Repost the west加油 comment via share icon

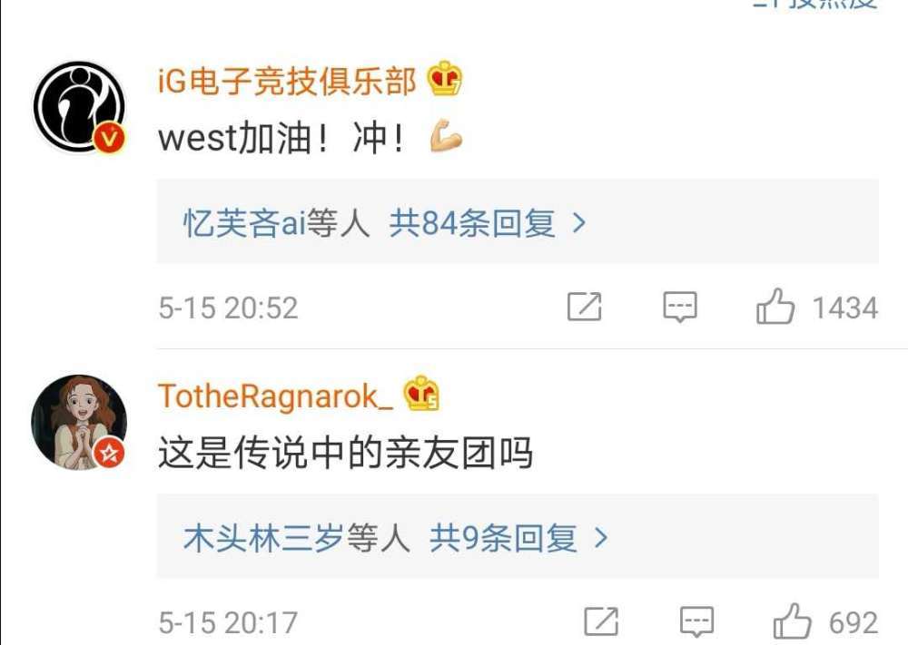tap(584, 307)
